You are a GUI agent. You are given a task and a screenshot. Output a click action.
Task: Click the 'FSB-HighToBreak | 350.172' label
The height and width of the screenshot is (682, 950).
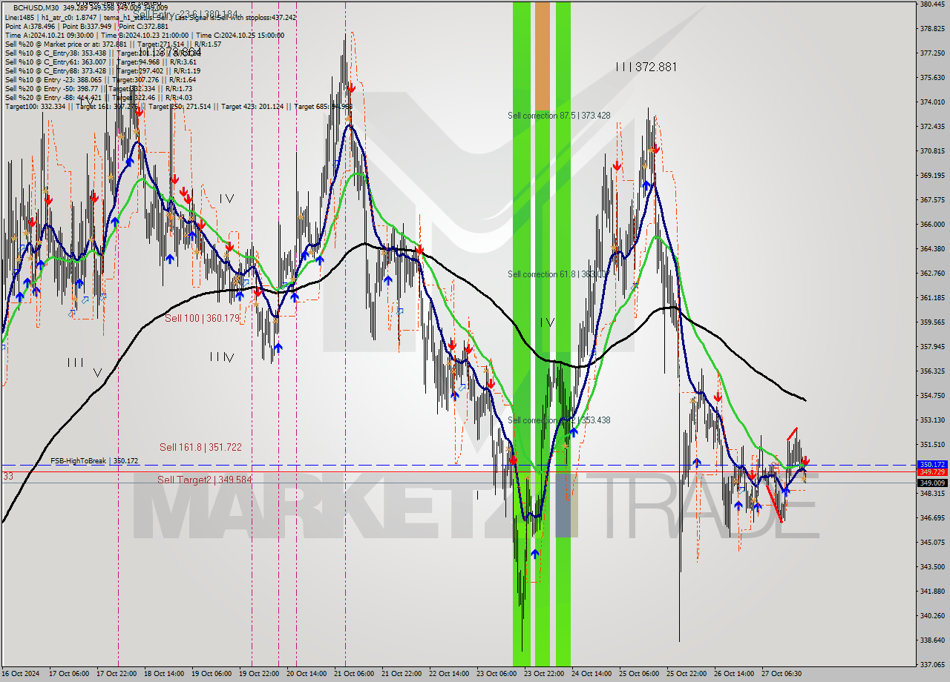pyautogui.click(x=94, y=461)
